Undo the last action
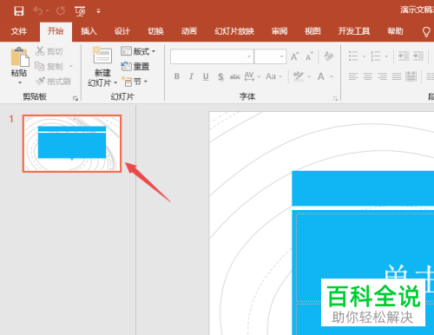This screenshot has height=335, width=434. (x=38, y=11)
